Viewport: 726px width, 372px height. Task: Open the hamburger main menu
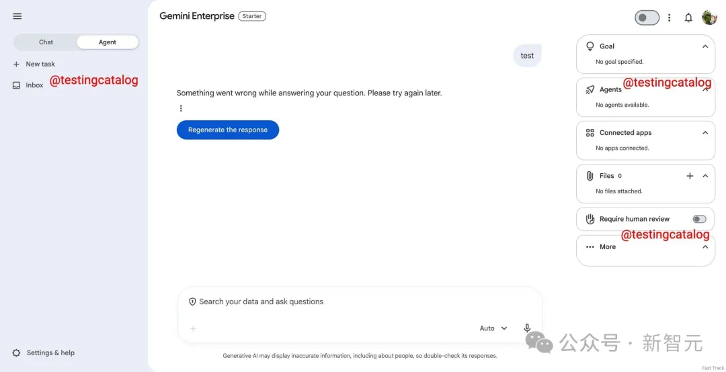click(17, 16)
